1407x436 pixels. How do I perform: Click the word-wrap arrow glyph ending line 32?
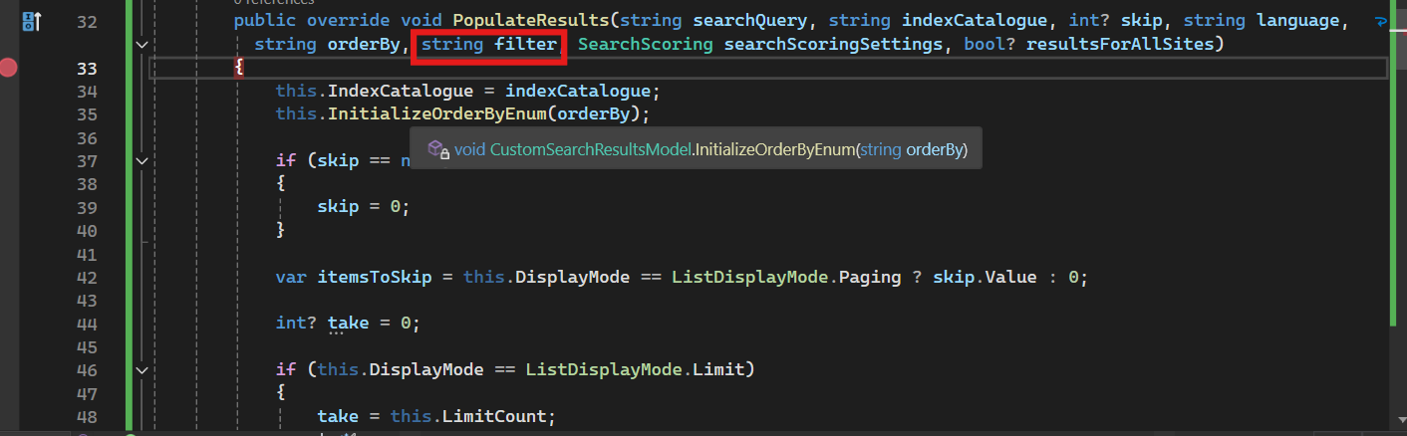(1380, 20)
